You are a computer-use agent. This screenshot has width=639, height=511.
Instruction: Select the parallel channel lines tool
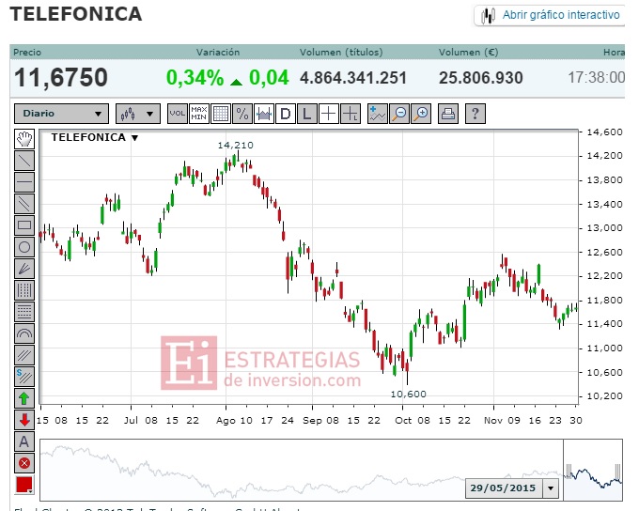coord(24,204)
